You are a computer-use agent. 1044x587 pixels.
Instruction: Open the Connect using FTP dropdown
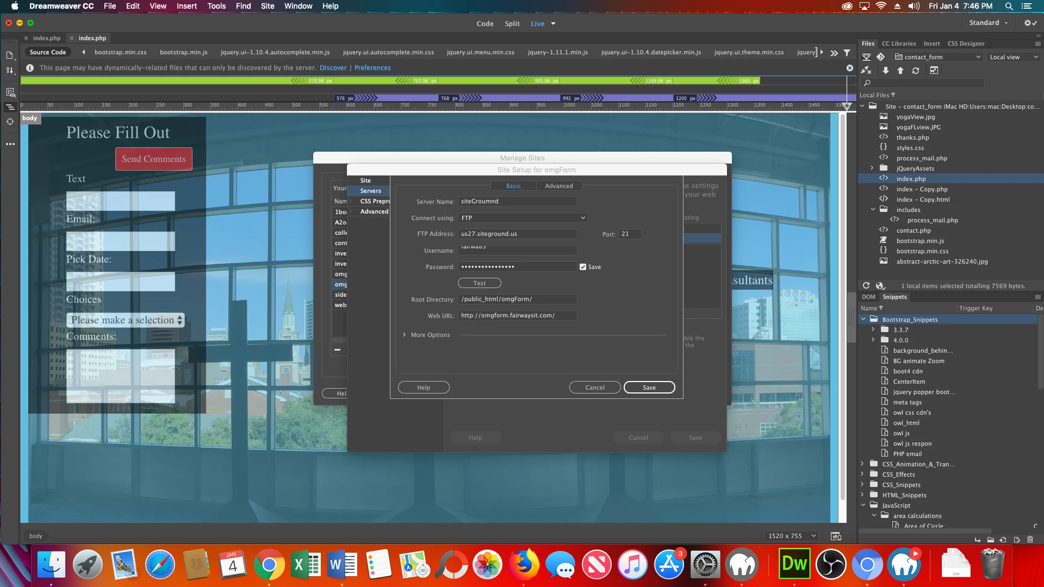[523, 218]
